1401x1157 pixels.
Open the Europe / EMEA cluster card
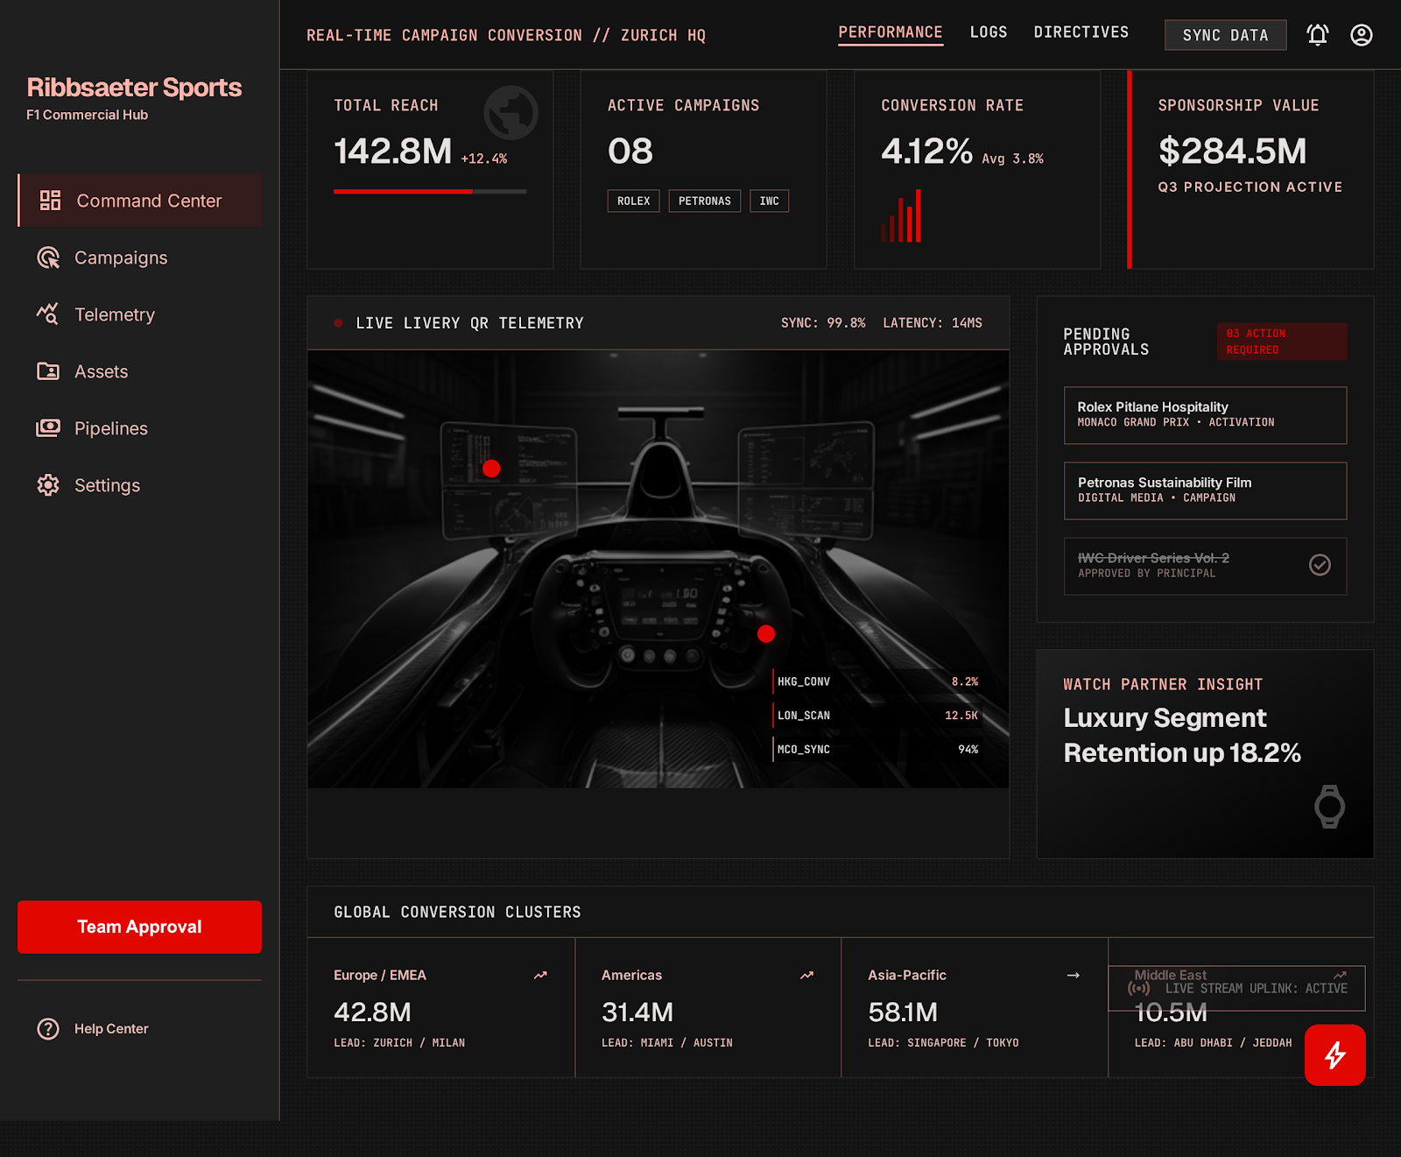tap(440, 1008)
